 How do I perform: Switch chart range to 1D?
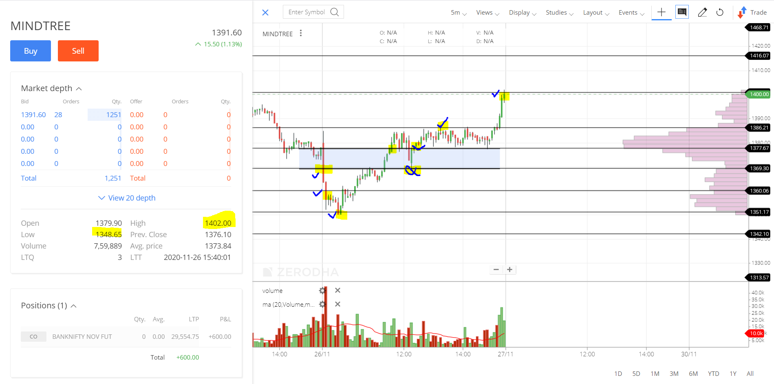click(x=618, y=373)
